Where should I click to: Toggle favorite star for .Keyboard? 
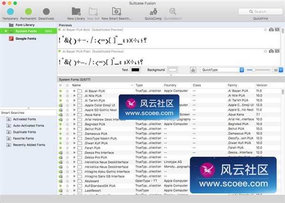(x=67, y=181)
